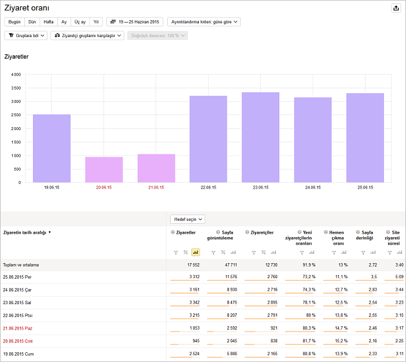Select the 25.06.2015 Per row label
The width and height of the screenshot is (406, 362).
coord(17,277)
